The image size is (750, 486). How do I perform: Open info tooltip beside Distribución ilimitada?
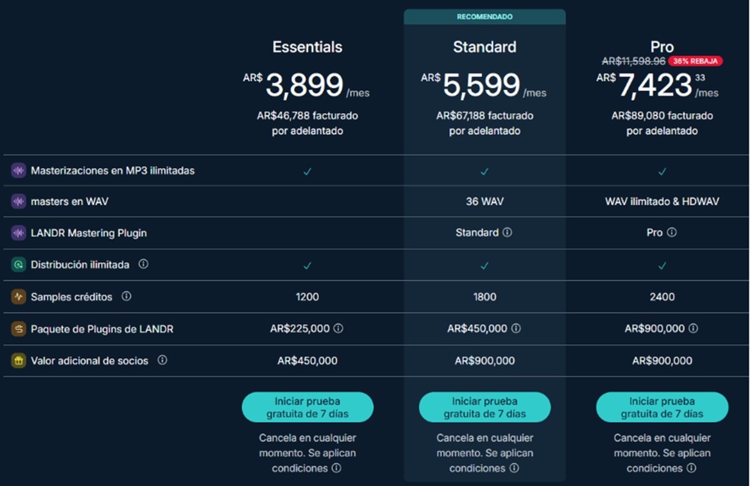pyautogui.click(x=143, y=264)
